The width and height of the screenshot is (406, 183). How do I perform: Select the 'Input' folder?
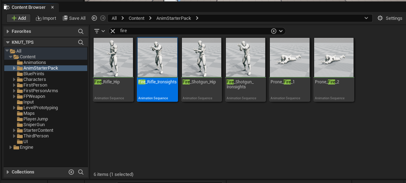pos(28,102)
